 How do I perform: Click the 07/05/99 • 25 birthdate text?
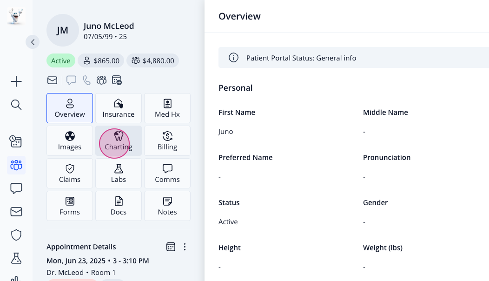(105, 37)
